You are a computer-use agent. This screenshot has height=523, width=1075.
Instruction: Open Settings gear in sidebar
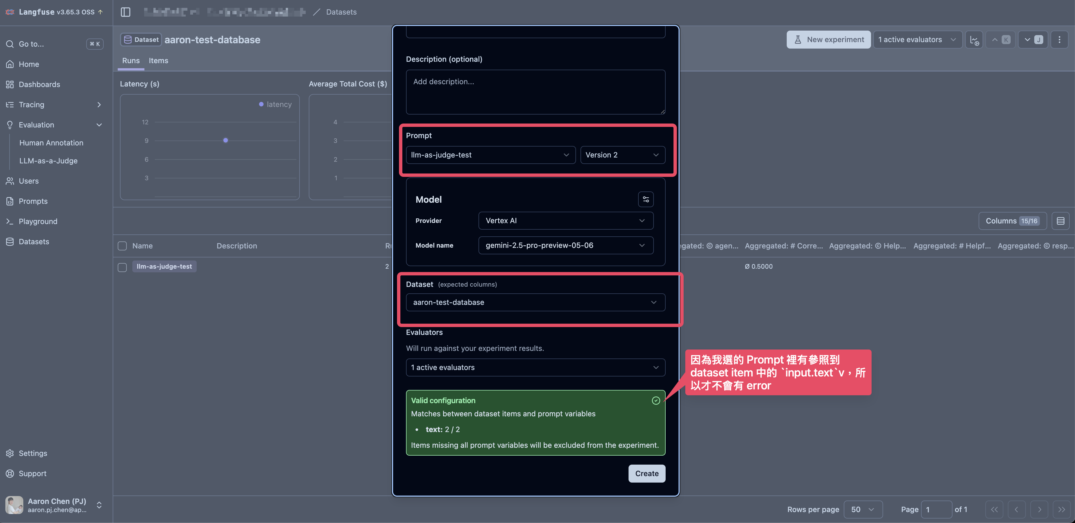coord(10,453)
